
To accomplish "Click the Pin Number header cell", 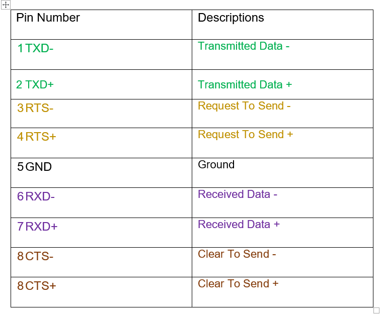I will click(101, 25).
